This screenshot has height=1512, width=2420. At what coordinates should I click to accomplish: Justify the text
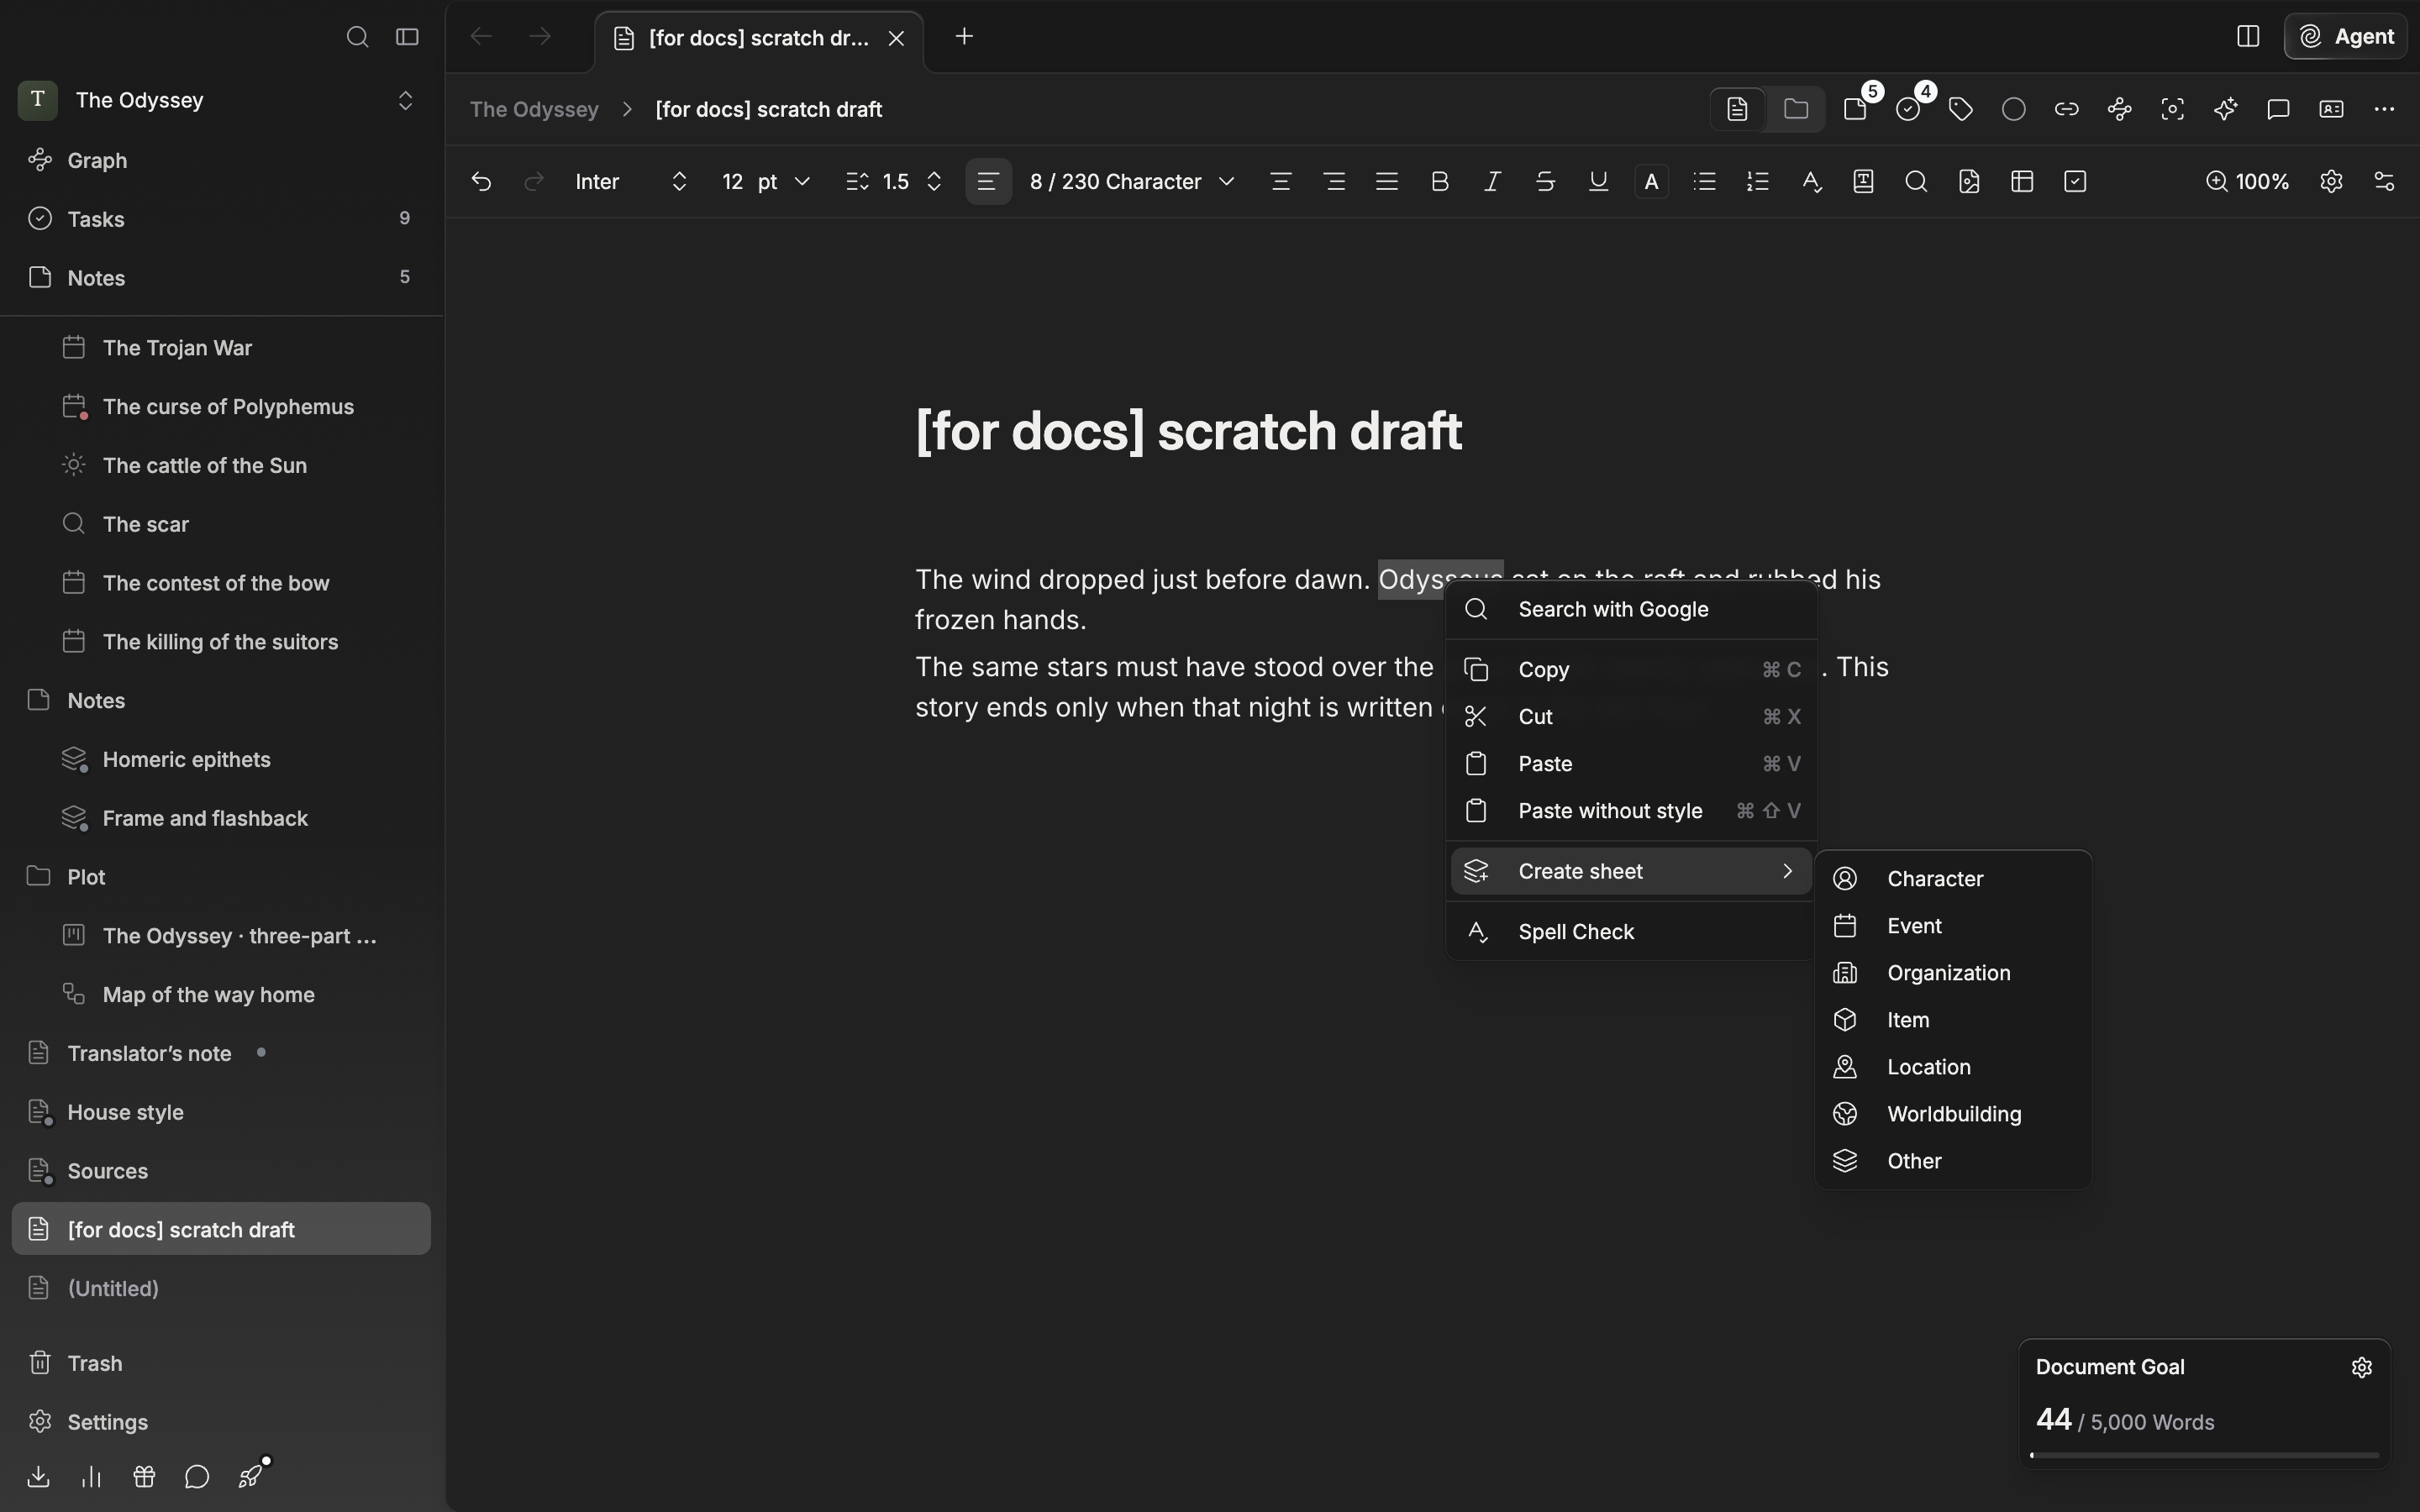click(1387, 182)
